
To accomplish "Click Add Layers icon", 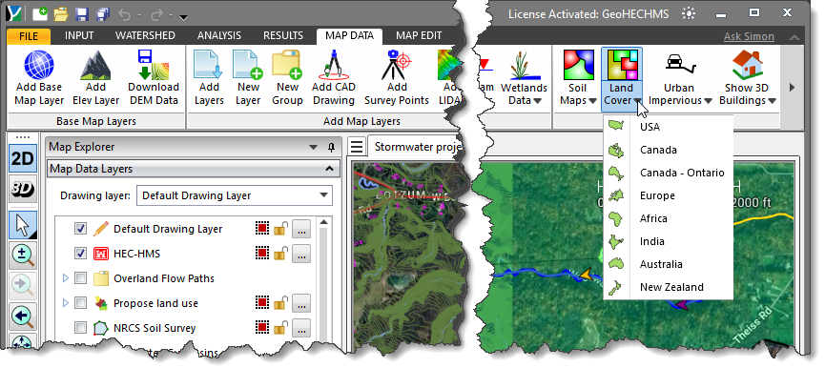I will click(209, 65).
